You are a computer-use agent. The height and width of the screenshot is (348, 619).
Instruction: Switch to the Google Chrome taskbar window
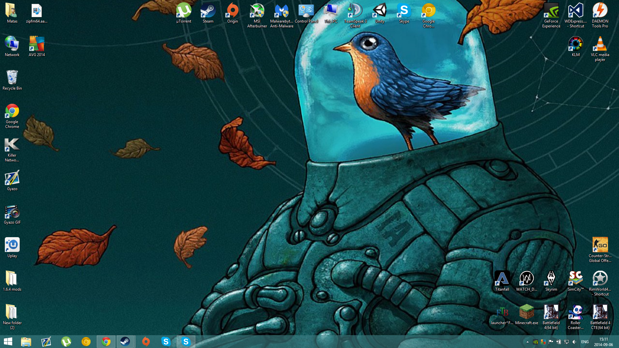[x=106, y=342]
